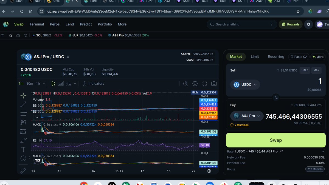Open chart settings hexagon icon

tap(195, 84)
